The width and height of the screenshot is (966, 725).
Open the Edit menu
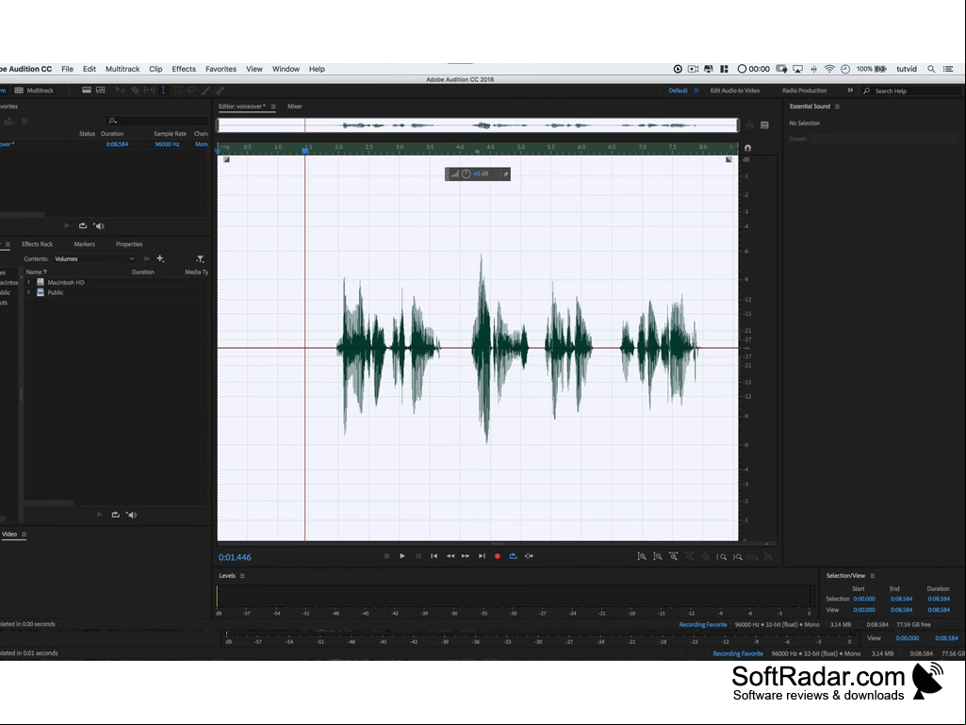[90, 69]
